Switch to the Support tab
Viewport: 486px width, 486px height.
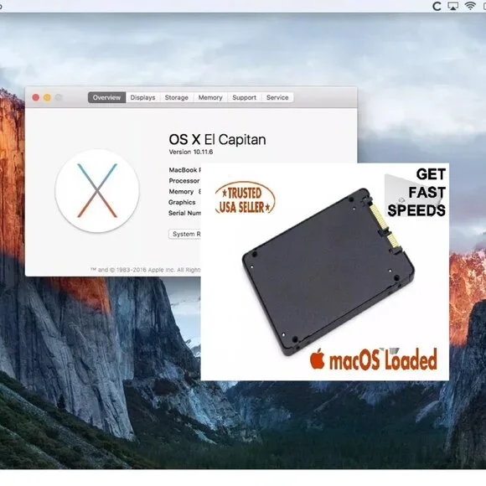point(244,97)
